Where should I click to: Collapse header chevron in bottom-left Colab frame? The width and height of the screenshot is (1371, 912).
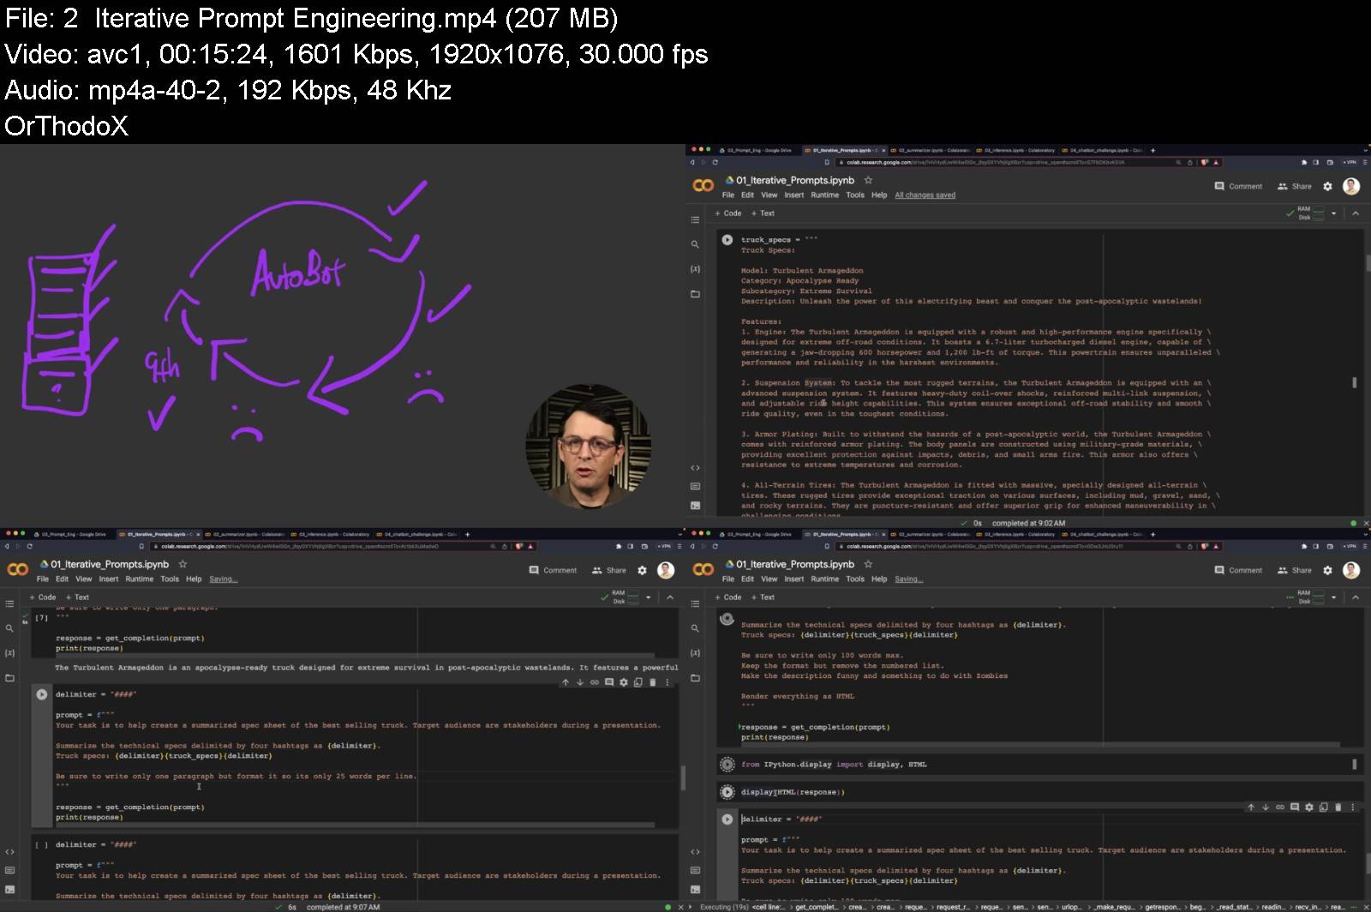click(x=670, y=597)
